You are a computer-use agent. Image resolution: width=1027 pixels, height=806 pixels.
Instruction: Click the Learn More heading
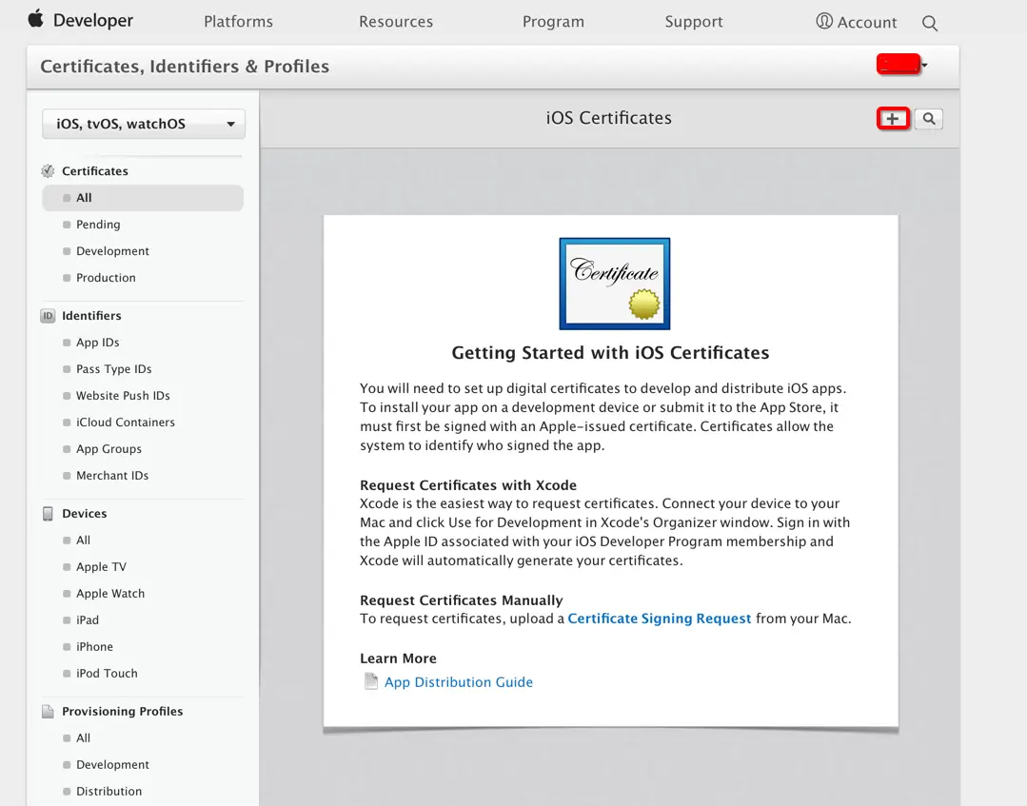point(398,659)
